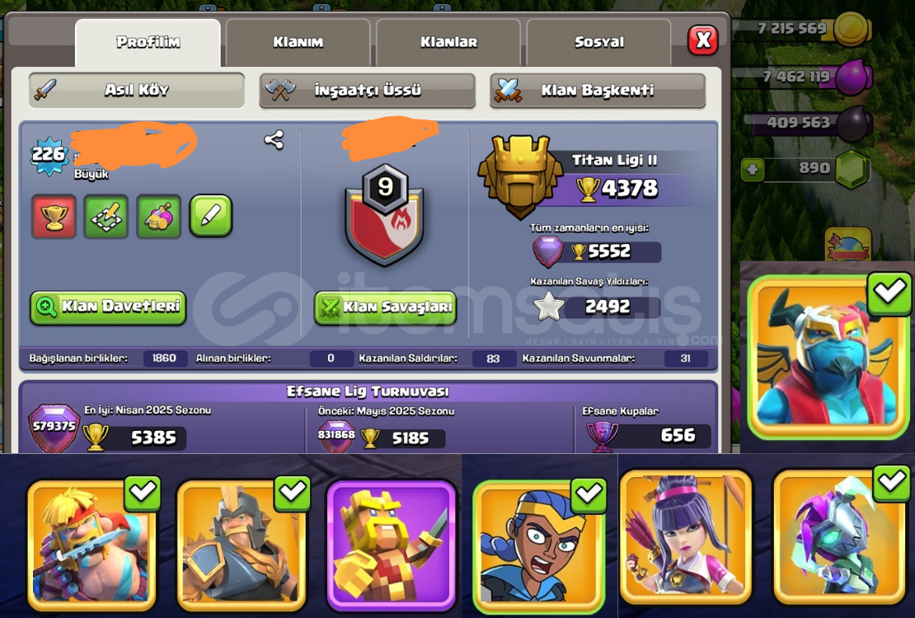
Task: Add gems with the green plus icon
Action: tap(752, 170)
